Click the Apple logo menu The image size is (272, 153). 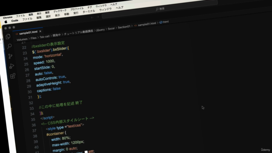6,22
